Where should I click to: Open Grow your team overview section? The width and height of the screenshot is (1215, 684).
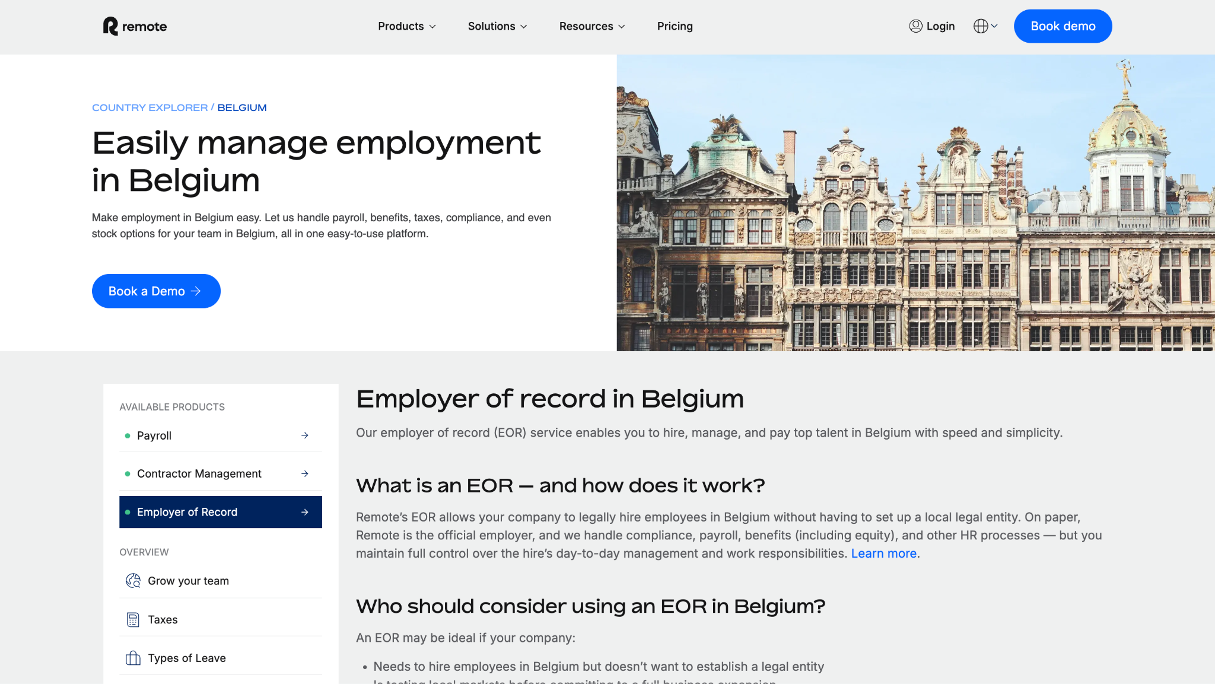pyautogui.click(x=221, y=581)
